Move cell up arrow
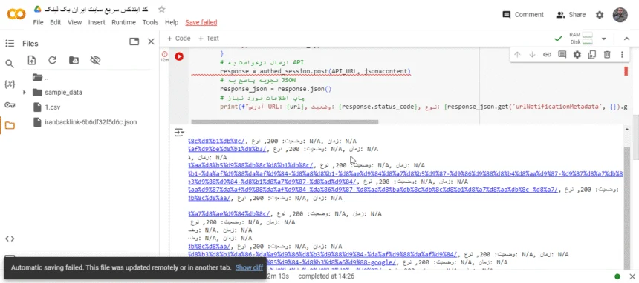The image size is (639, 283). 518,55
